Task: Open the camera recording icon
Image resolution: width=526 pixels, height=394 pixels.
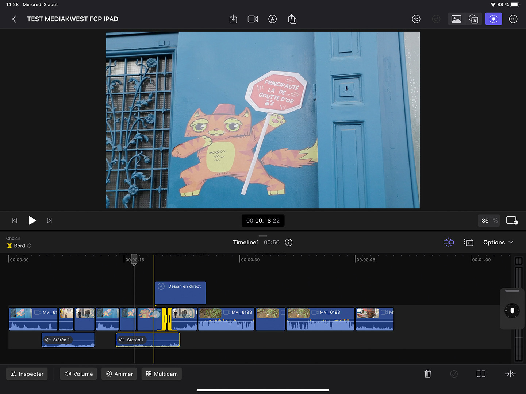Action: pos(253,19)
